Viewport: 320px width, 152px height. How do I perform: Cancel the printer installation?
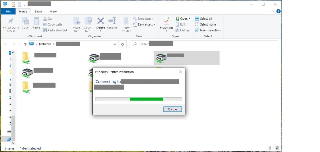(172, 109)
